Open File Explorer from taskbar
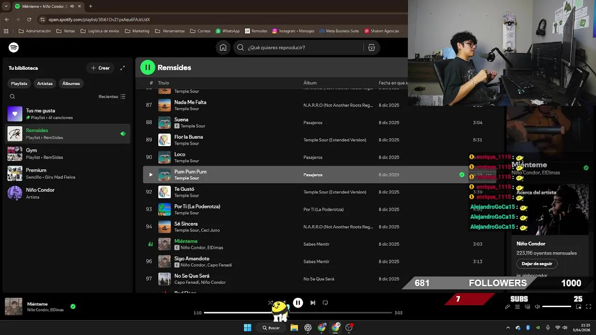The width and height of the screenshot is (596, 335). 294,328
